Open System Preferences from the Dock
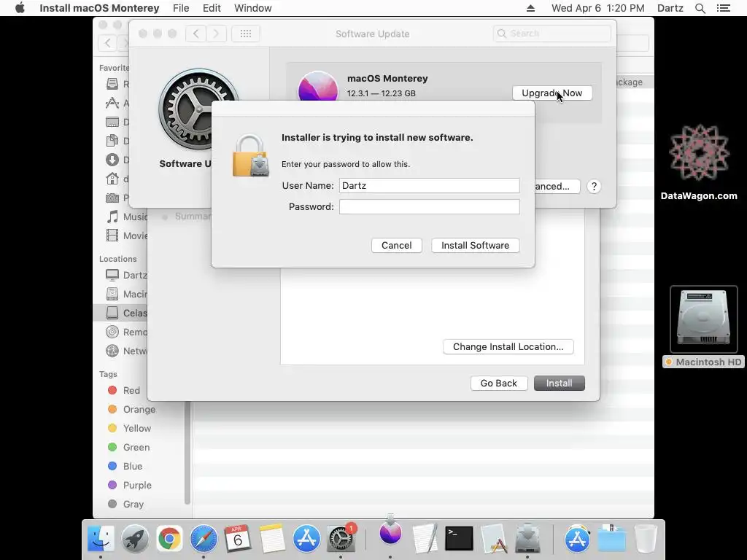The height and width of the screenshot is (560, 747). point(341,538)
